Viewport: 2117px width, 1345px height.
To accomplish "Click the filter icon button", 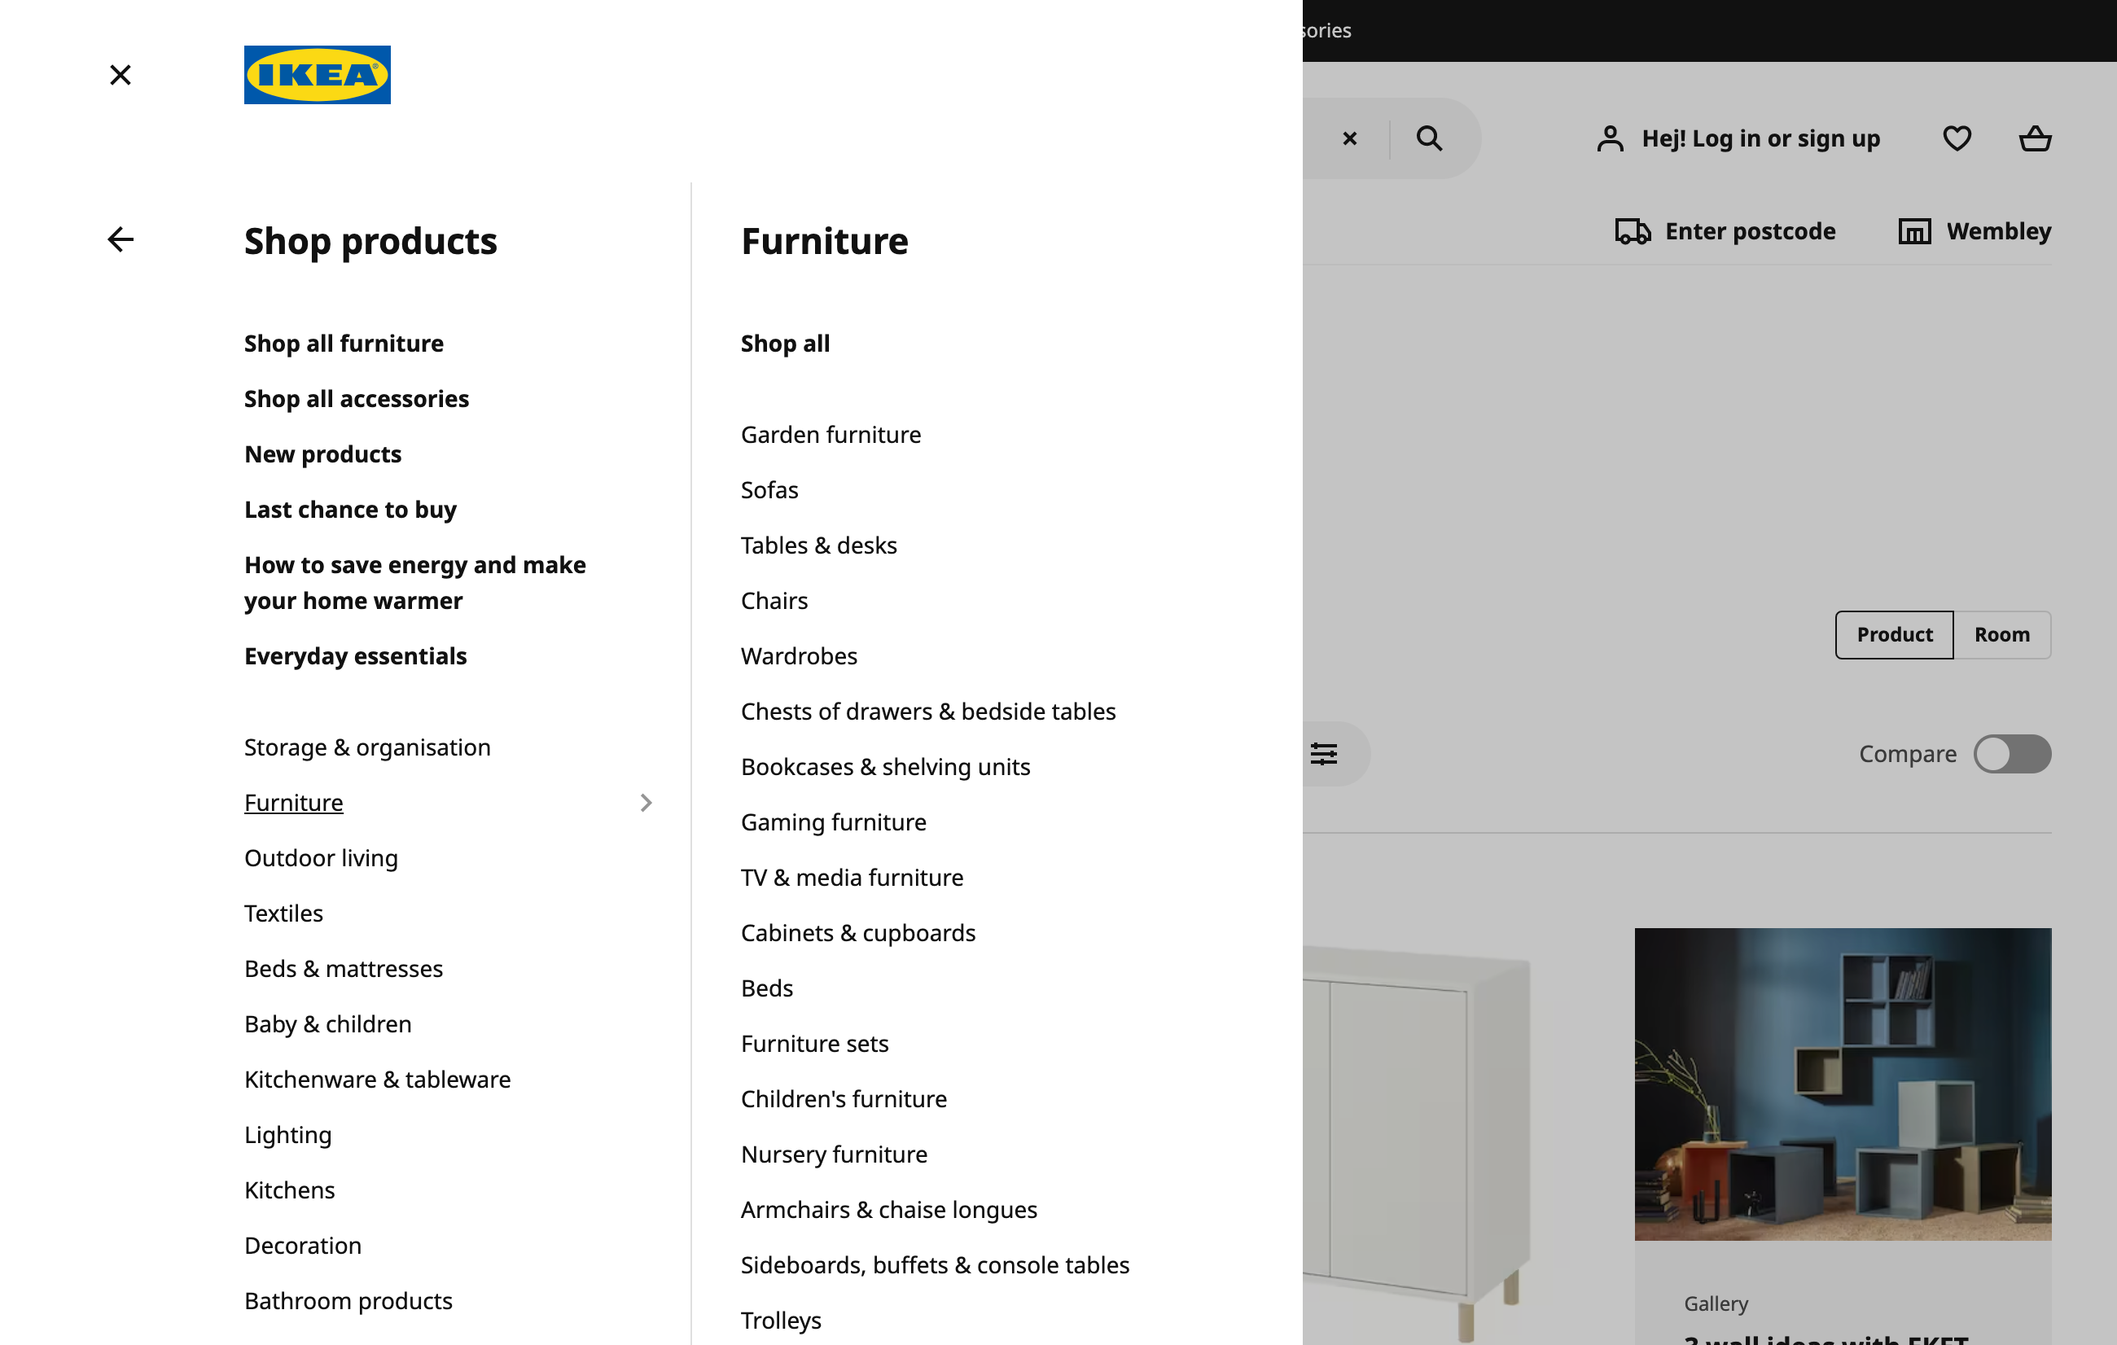I will pyautogui.click(x=1322, y=754).
